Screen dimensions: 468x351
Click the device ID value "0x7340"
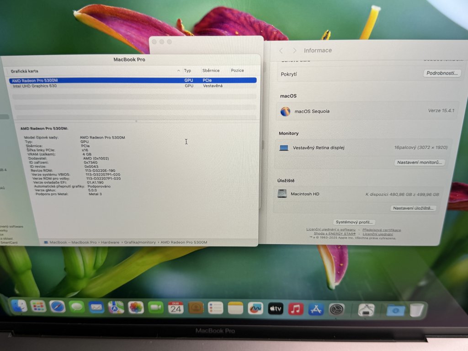pos(91,162)
